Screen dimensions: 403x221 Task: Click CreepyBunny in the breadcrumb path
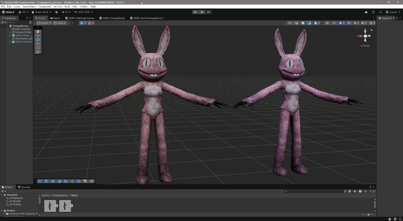tap(60, 195)
